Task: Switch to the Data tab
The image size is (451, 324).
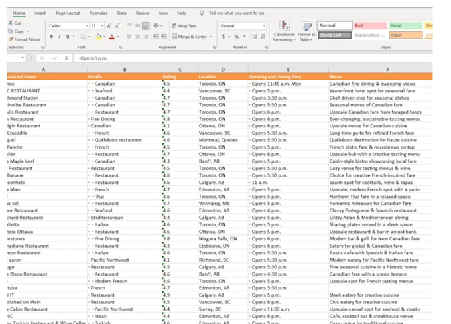Action: coord(121,13)
